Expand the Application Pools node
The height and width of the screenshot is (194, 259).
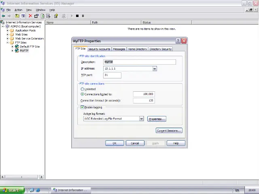coord(7,30)
